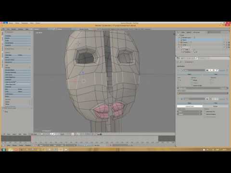Open the File menu in Info header
Viewport: 231px width, 173px height.
click(x=8, y=29)
